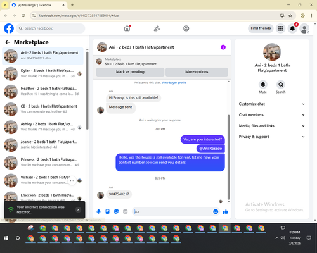Click the back arrow beside Marketplace

click(8, 42)
